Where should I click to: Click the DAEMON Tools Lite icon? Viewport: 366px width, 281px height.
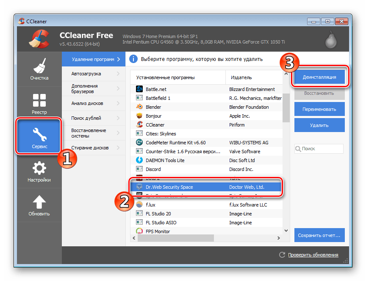pos(139,160)
